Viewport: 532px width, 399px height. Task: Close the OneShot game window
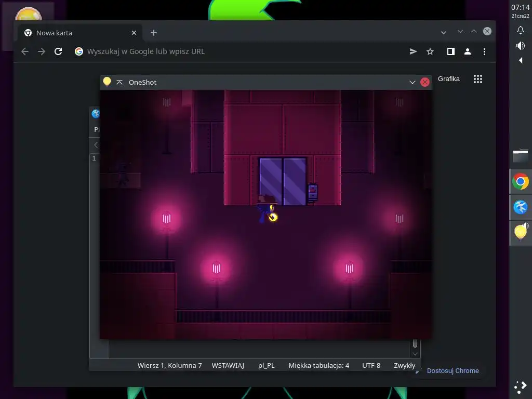click(x=425, y=82)
